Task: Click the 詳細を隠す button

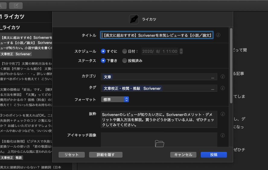Action: tap(106, 155)
